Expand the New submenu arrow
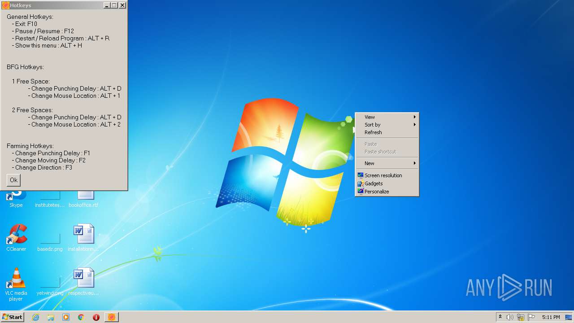The image size is (574, 323). pos(415,163)
